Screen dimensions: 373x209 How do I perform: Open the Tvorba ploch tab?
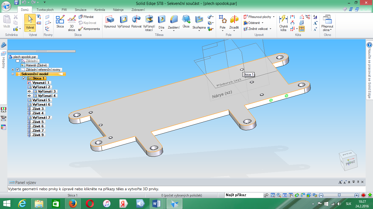coord(45,10)
